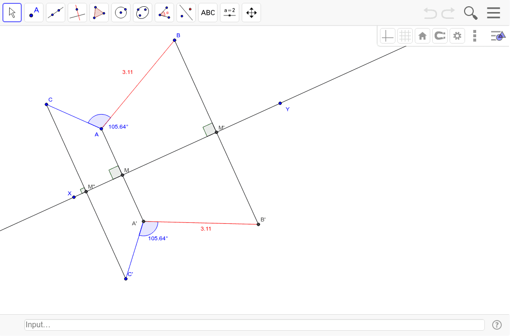
Task: Open the three-dot more options
Action: point(475,36)
